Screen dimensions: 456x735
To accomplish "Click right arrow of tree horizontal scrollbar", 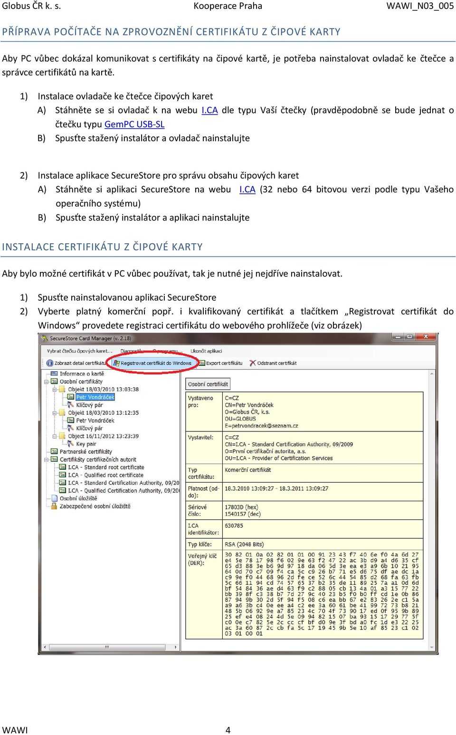I will tap(176, 647).
